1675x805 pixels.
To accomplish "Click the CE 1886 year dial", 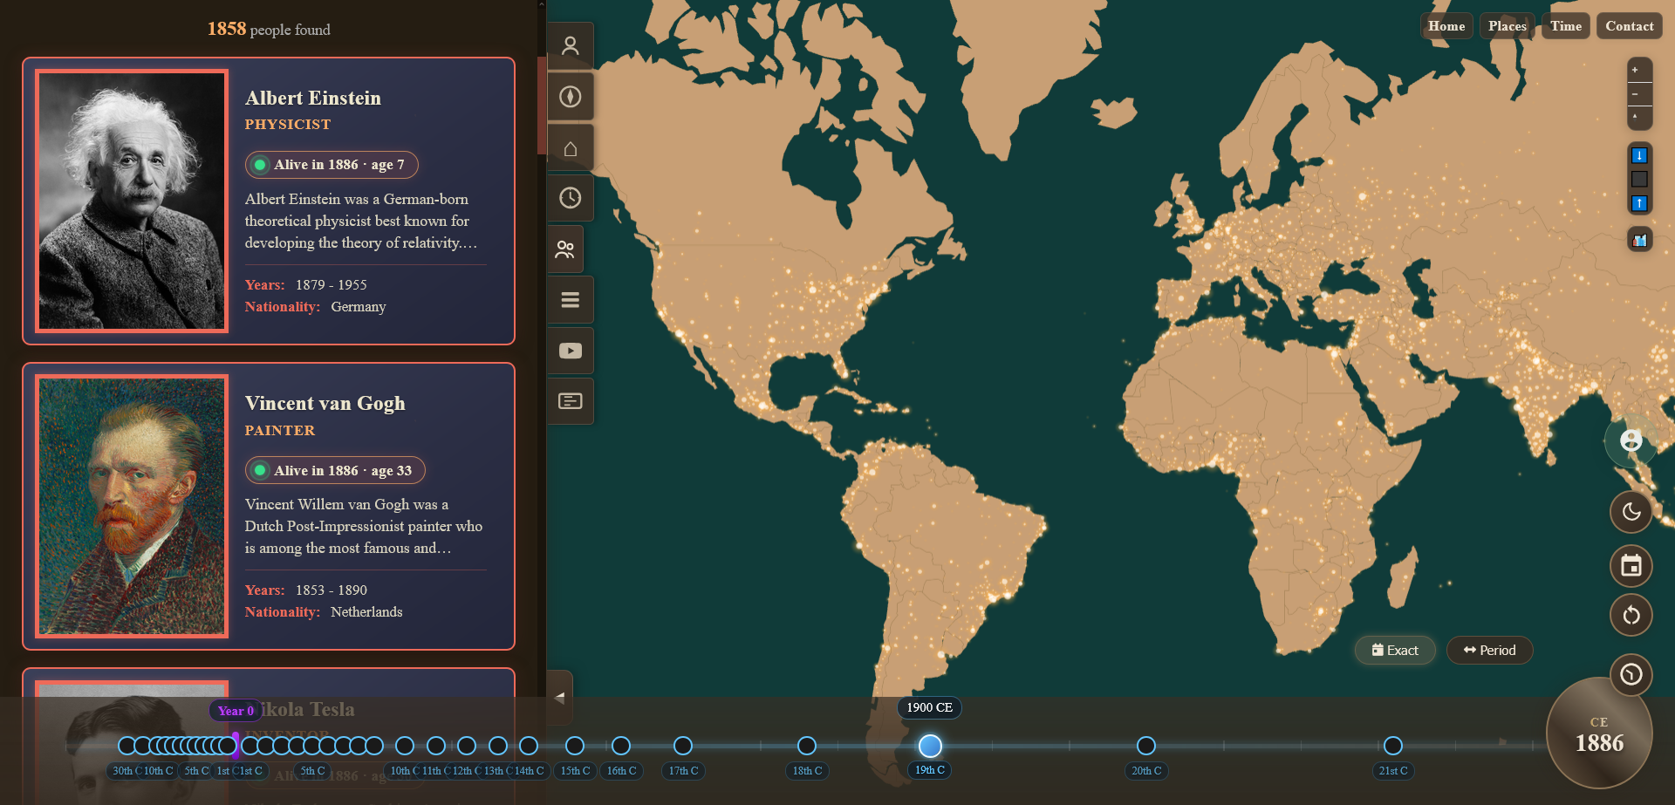I will point(1599,733).
